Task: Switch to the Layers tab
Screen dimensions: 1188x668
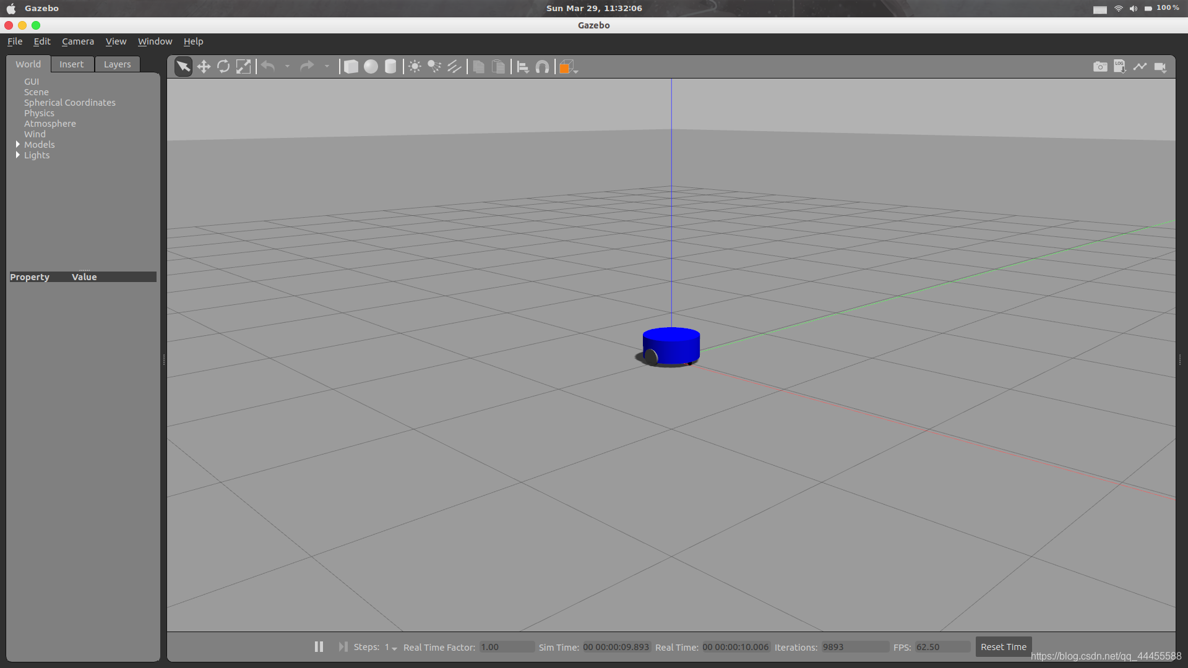Action: [117, 64]
